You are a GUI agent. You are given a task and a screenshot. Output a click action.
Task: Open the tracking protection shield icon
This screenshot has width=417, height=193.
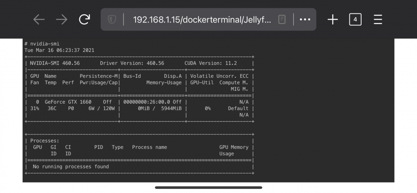[112, 20]
